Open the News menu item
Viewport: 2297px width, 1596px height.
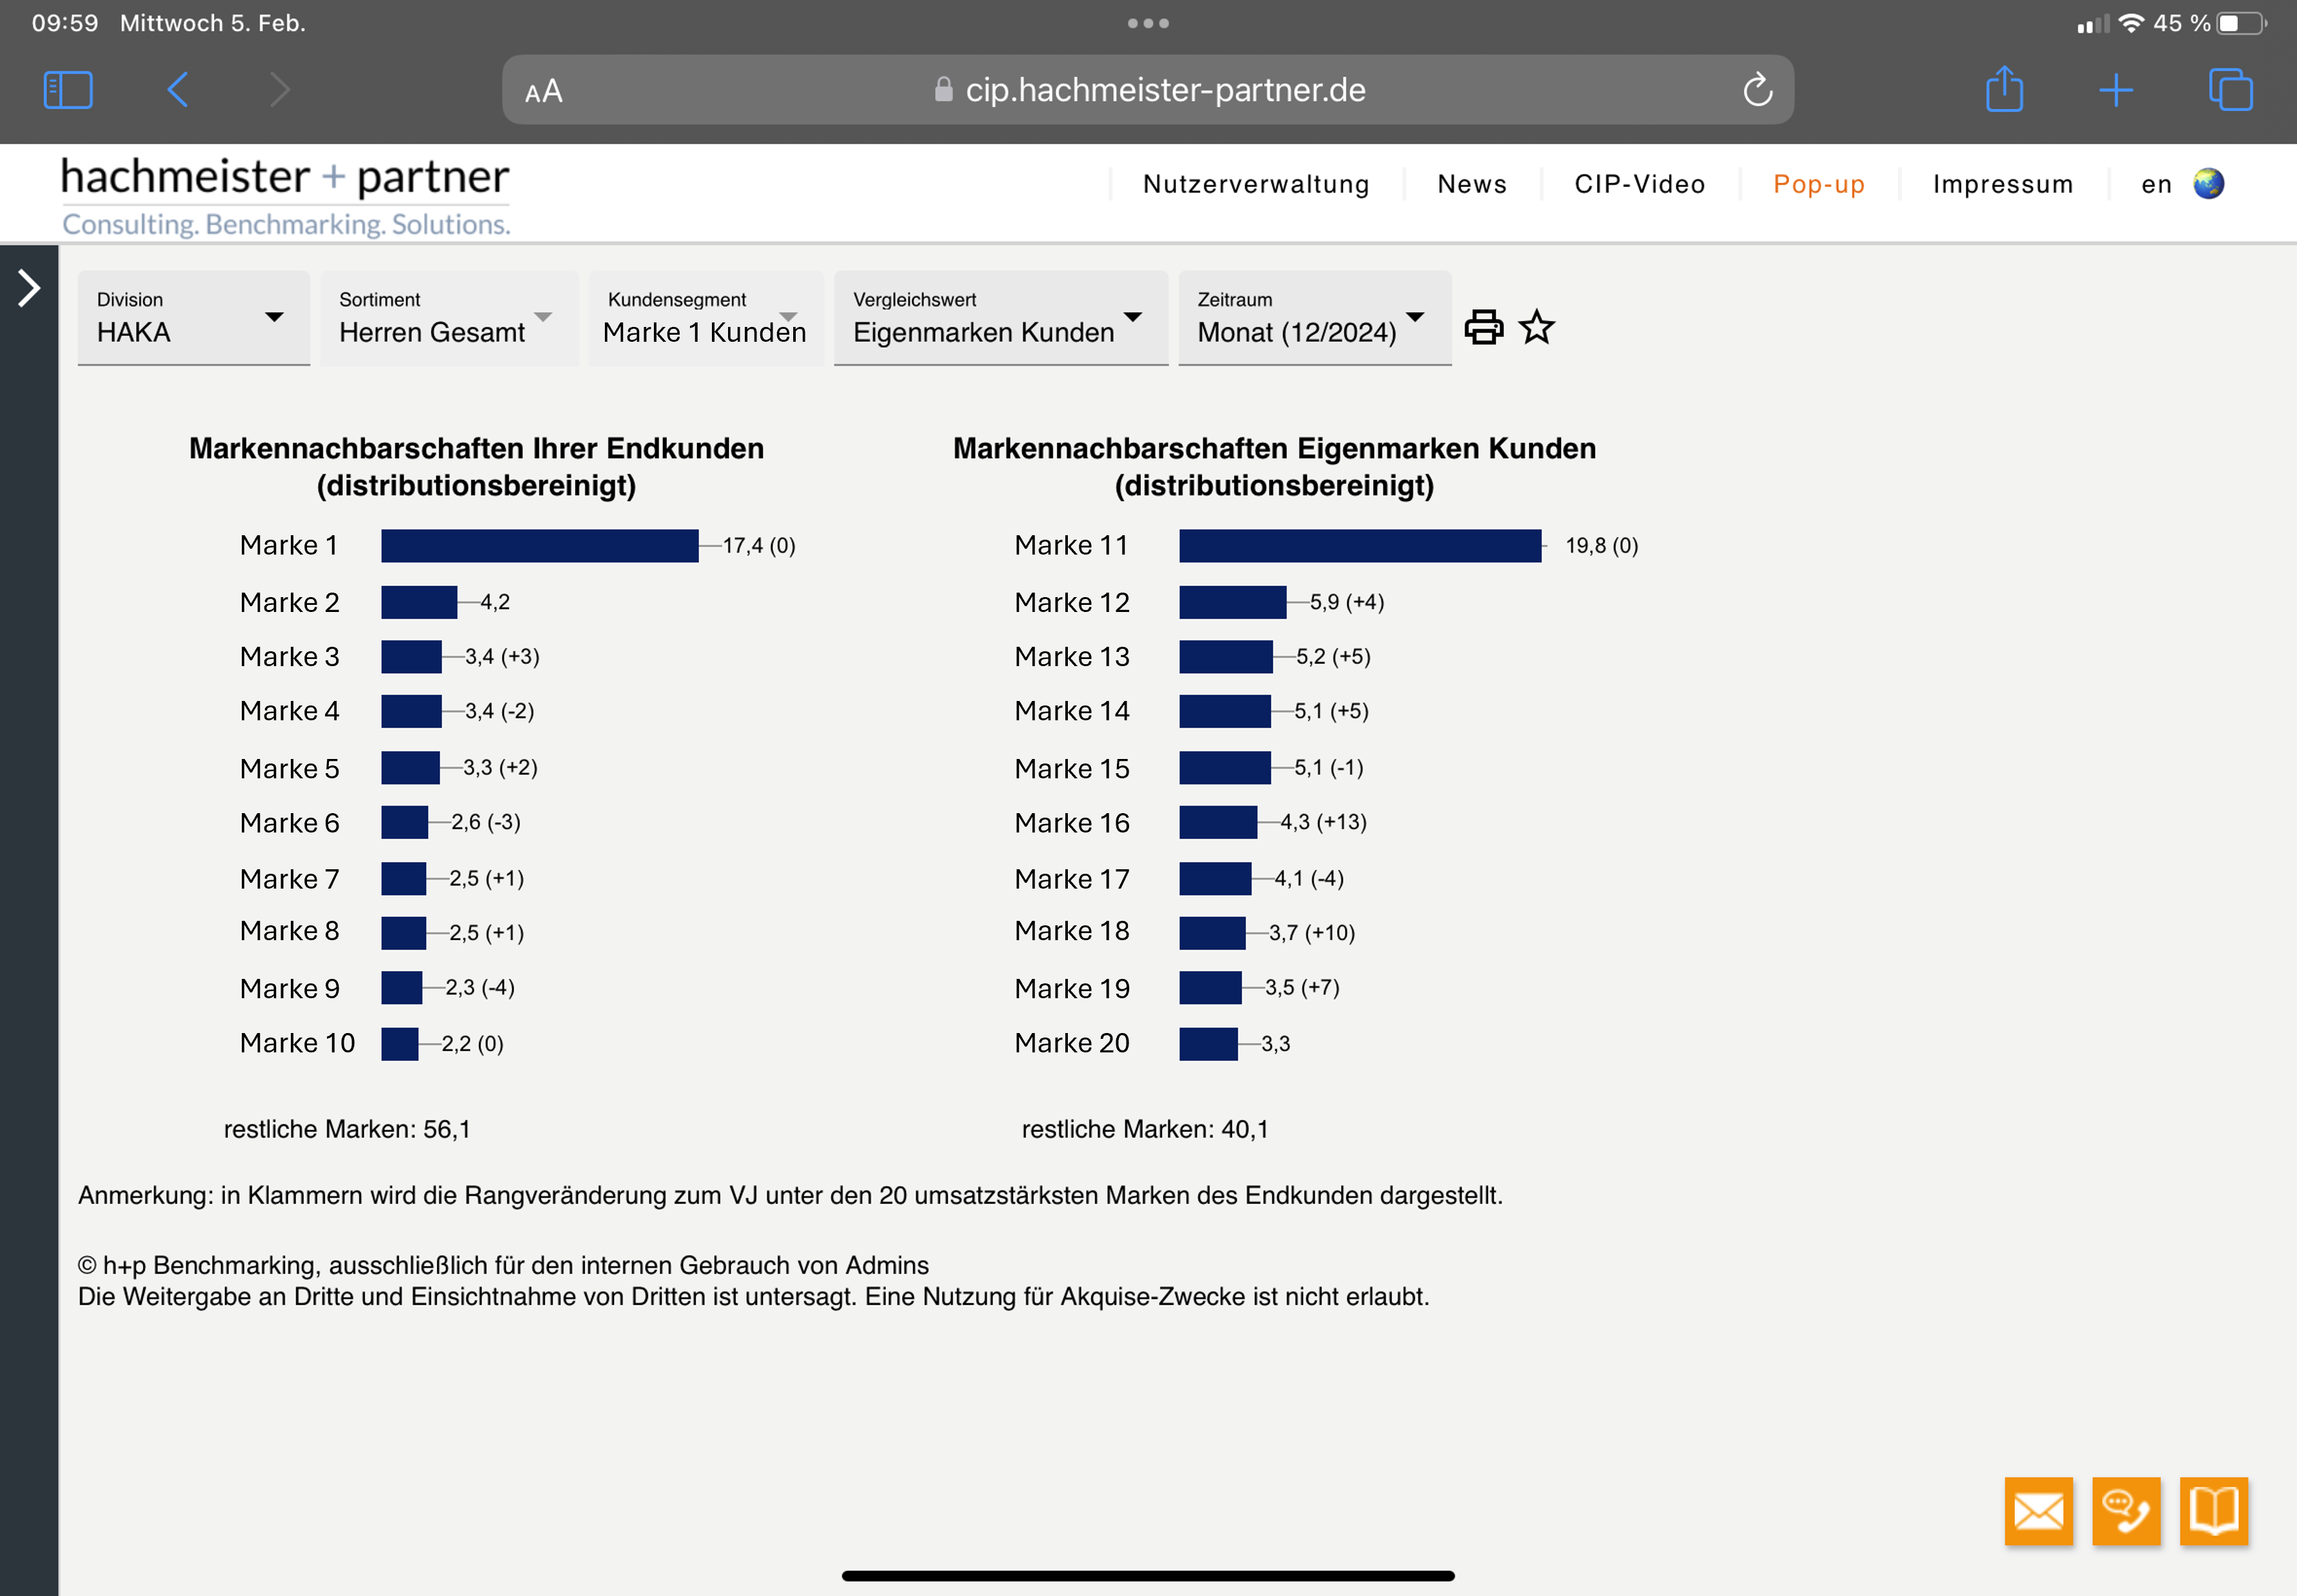point(1471,184)
